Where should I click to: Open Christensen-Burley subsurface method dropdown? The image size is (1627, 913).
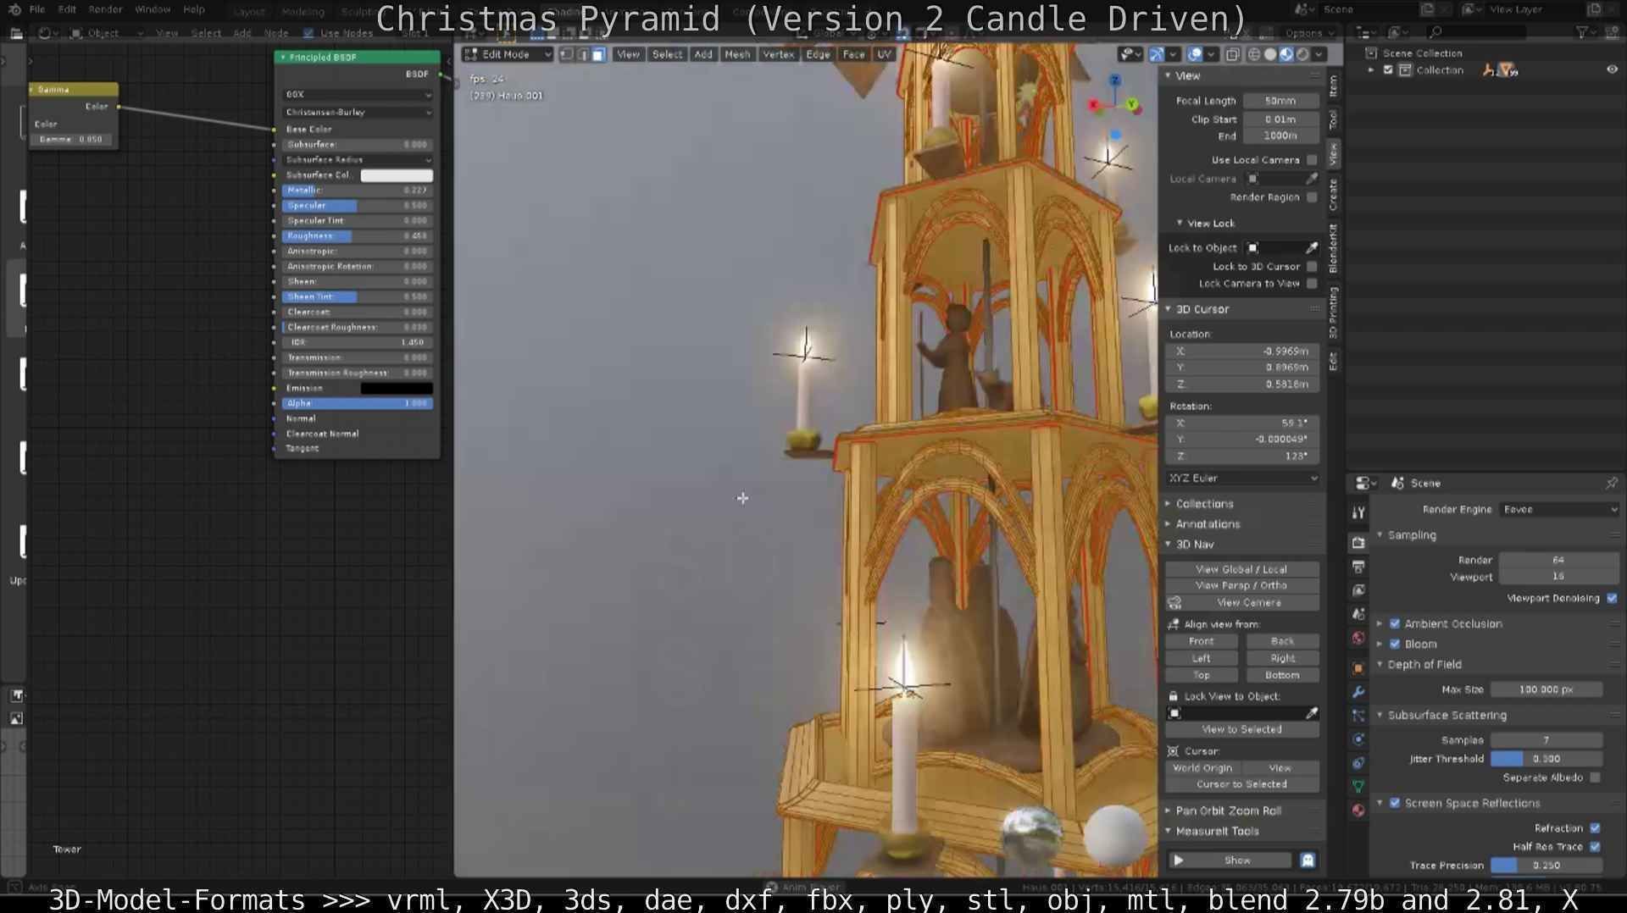pos(358,112)
